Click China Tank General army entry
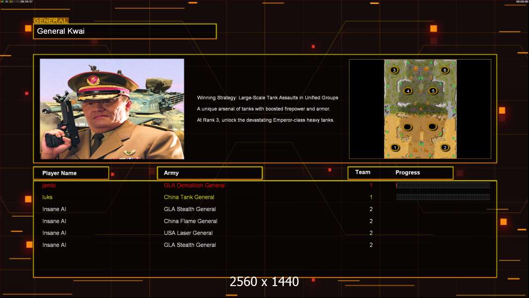The width and height of the screenshot is (529, 298). pyautogui.click(x=189, y=197)
